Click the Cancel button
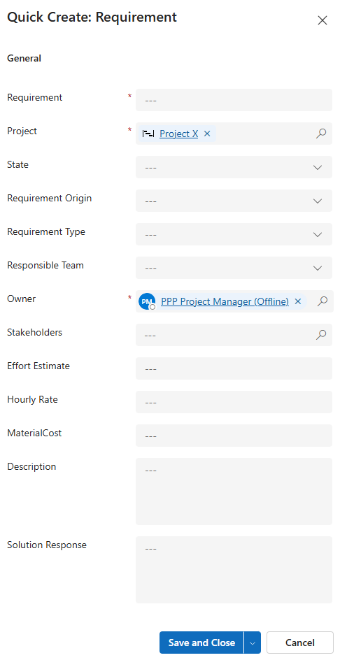This screenshot has width=340, height=660. [300, 643]
